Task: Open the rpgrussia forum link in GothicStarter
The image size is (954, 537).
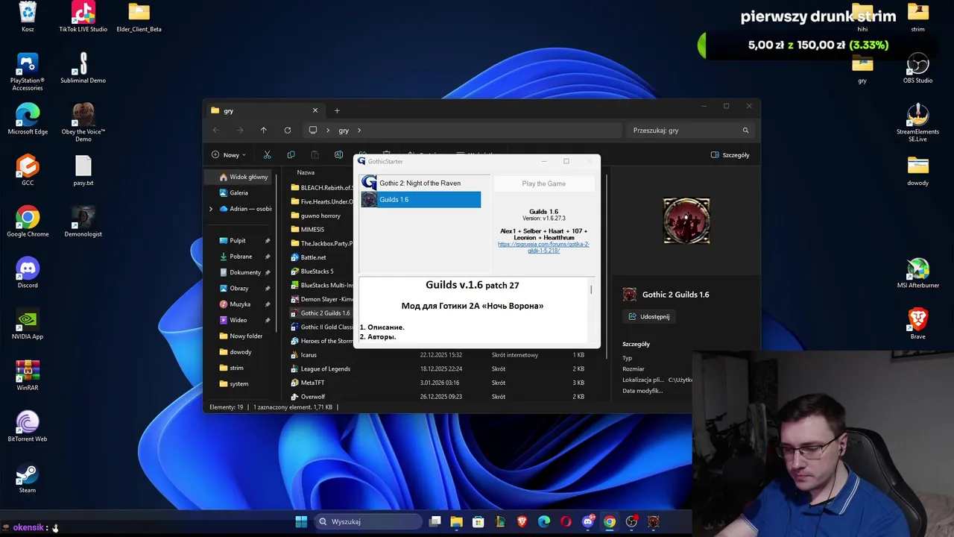Action: 543,247
